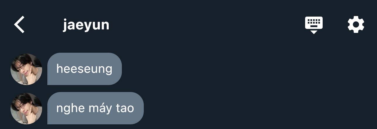Toggle the on-screen keyboard icon in the header
Viewport: 377px width, 129px height.
click(314, 25)
